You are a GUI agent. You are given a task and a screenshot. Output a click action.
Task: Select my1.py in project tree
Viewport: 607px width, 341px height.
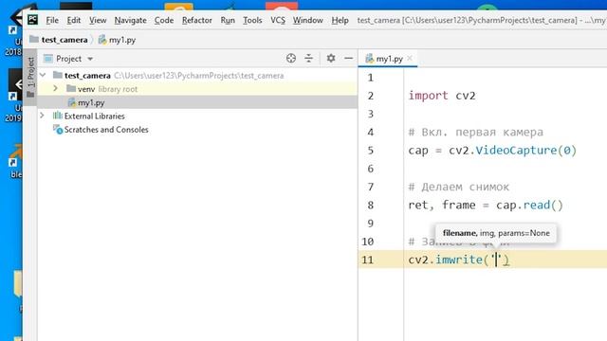197,102
